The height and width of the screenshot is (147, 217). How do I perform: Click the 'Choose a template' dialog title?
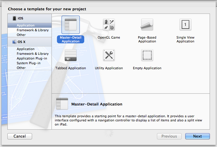(x=47, y=9)
